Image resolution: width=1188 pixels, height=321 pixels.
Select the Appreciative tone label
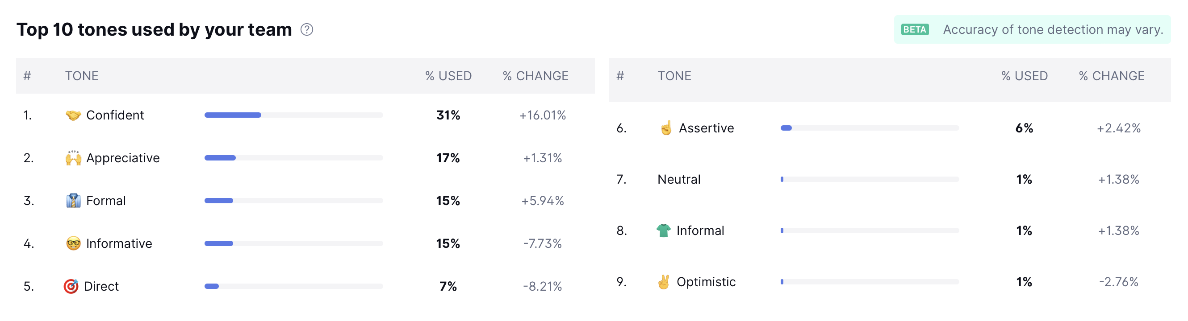coord(123,158)
